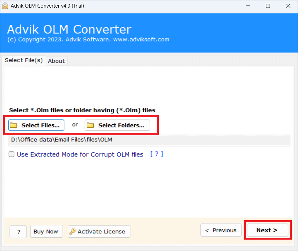Click the www.adviksoft.com text in header
298x251 pixels.
(141, 39)
